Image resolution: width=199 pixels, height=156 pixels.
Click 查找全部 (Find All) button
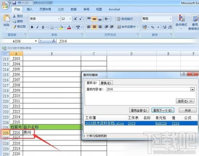(x=139, y=110)
